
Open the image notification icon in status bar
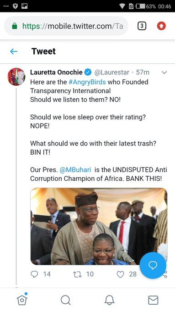click(x=25, y=6)
